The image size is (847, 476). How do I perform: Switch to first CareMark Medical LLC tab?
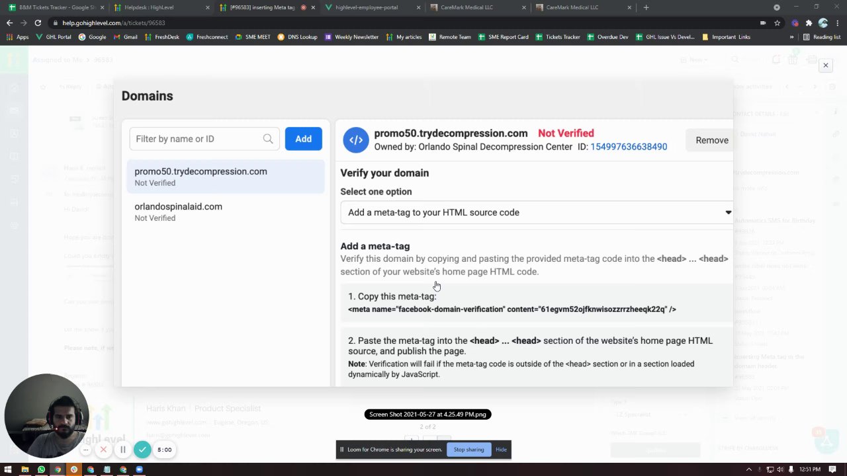coord(476,7)
